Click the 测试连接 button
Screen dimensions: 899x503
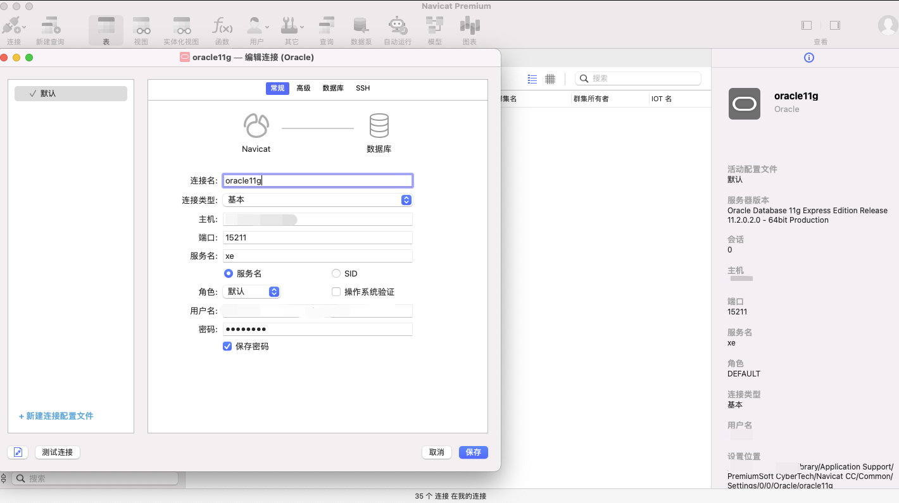click(57, 452)
